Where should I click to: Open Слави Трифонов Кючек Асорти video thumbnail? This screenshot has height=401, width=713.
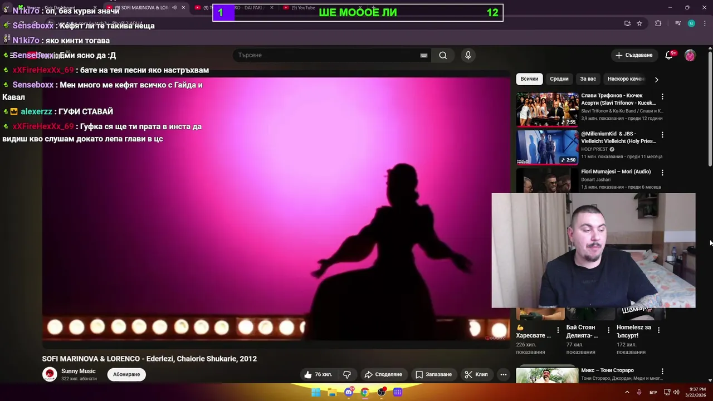click(x=547, y=110)
